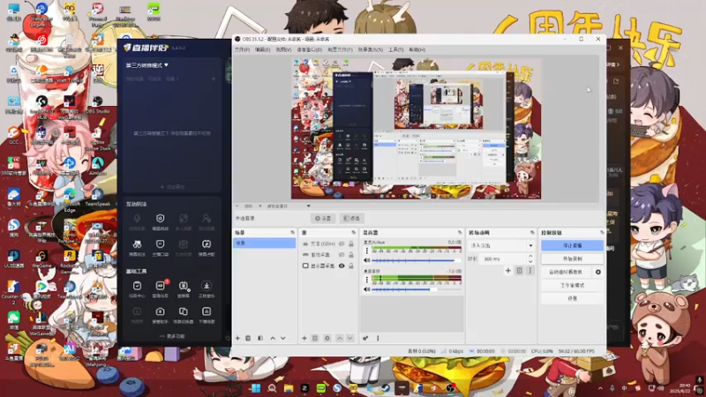This screenshot has height=397, width=706.
Task: Toggle visibility of the second source row
Action: pos(342,255)
